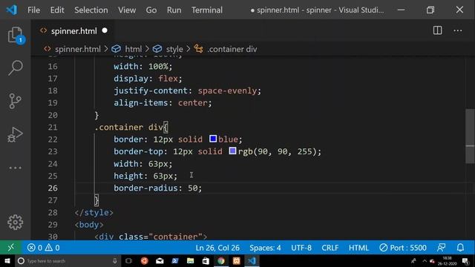This screenshot has height=267, width=475.
Task: Click the microphone in Windows search box
Action: click(115, 260)
